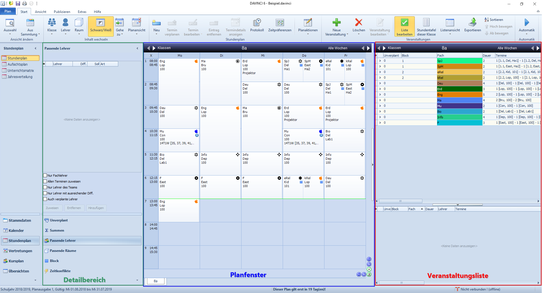Toggle Schwarz/Weiß display mode

coord(101,26)
